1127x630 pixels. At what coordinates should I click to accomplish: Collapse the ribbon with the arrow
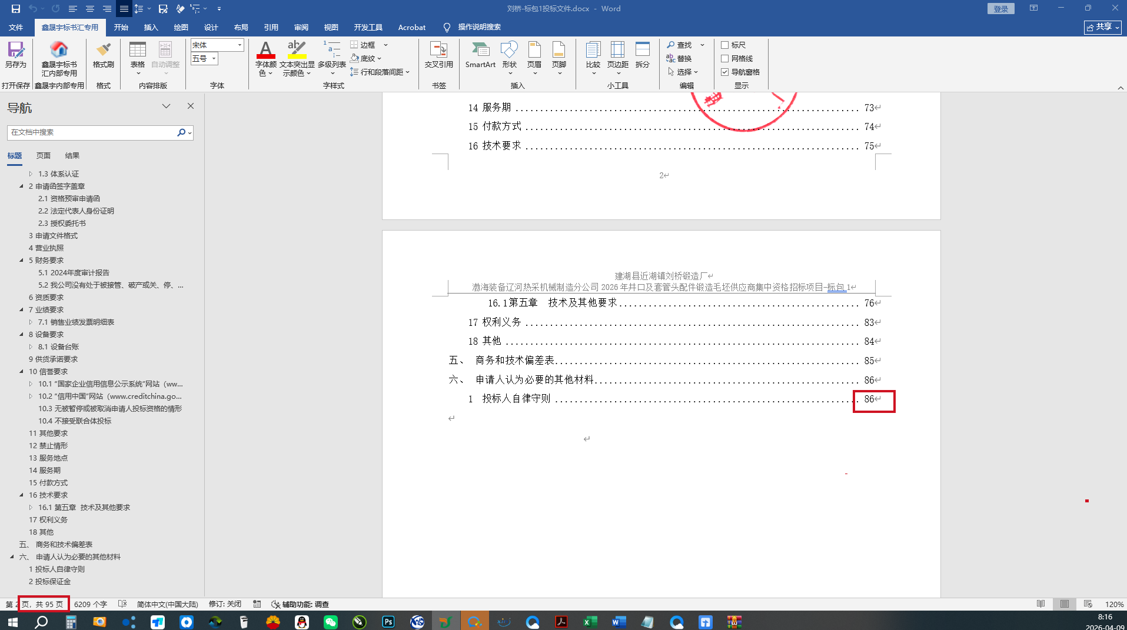pyautogui.click(x=1121, y=88)
